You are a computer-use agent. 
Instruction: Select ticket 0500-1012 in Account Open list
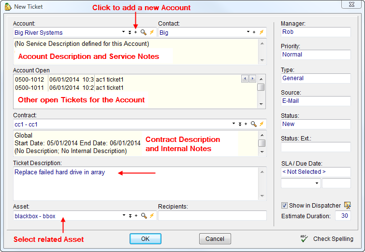[x=30, y=79]
